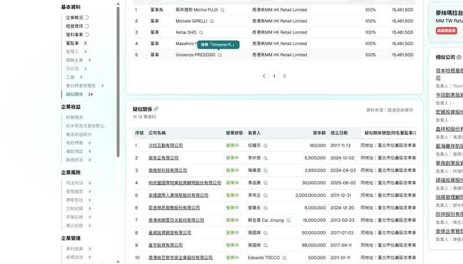
Task: Click 疑似關係類型 column header
Action: (389, 133)
